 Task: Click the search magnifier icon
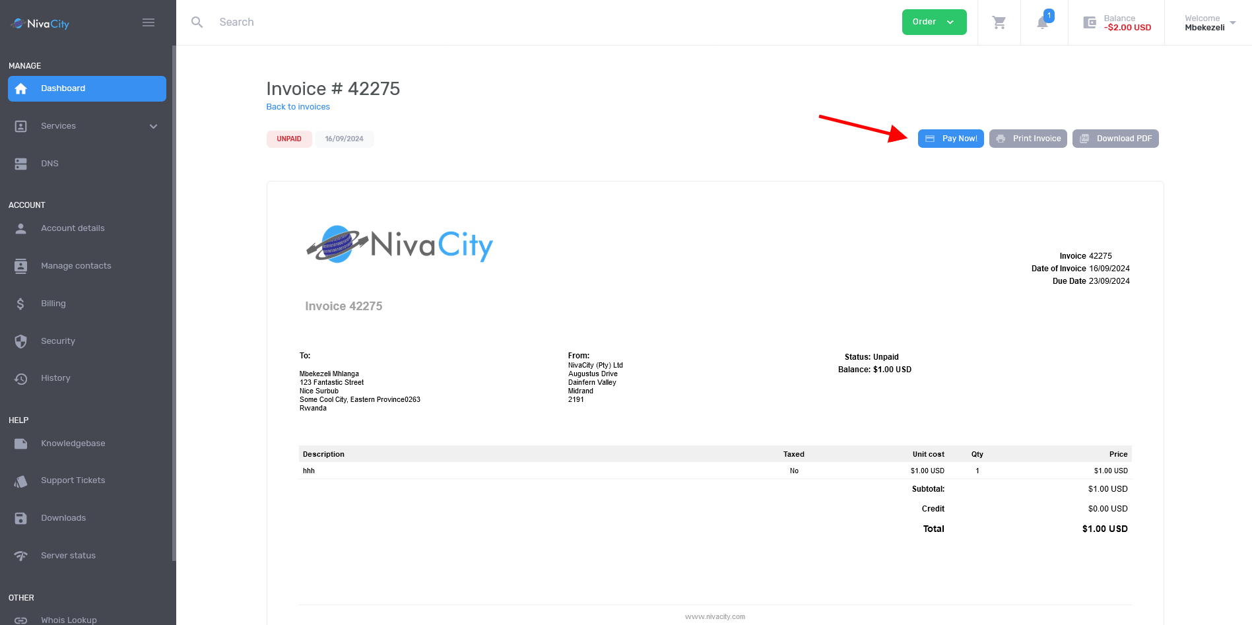(x=197, y=22)
